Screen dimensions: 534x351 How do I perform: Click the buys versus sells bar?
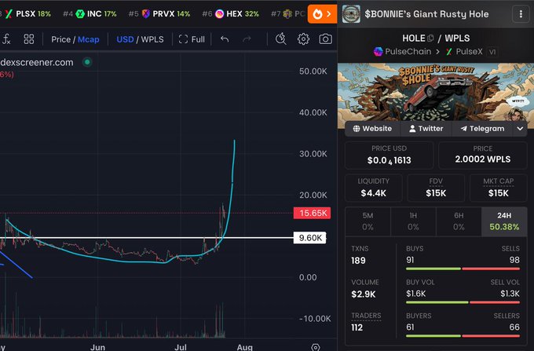tap(463, 269)
